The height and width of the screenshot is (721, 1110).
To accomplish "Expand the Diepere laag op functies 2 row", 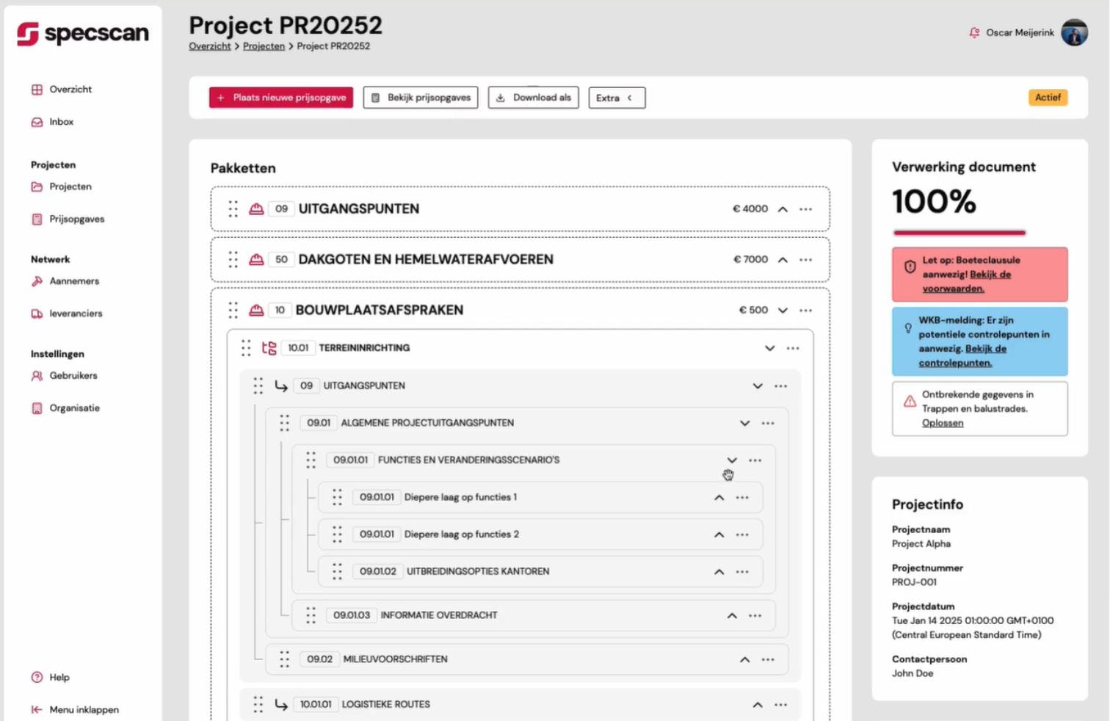I will point(719,535).
